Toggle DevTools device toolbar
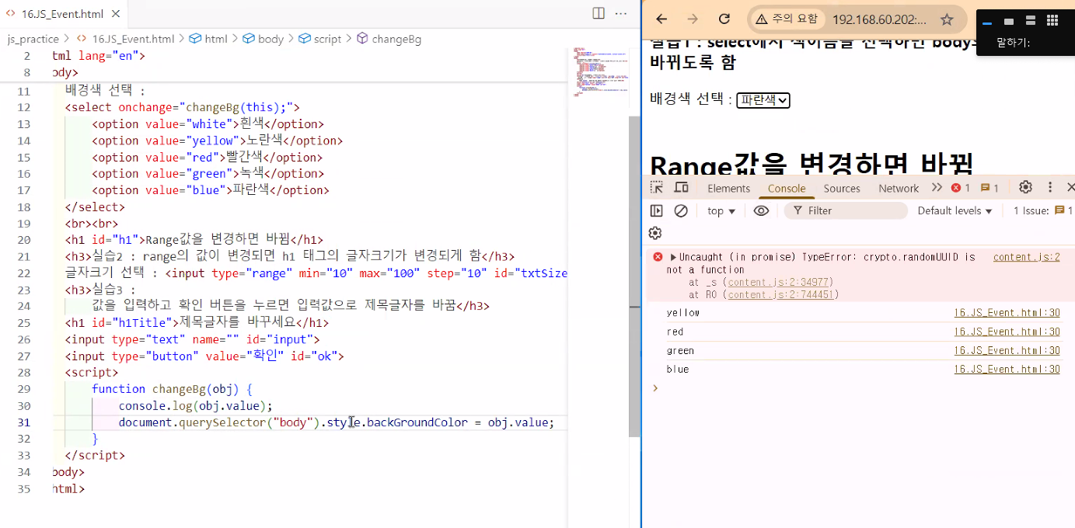Screen dimensions: 1075x528 click(x=681, y=188)
